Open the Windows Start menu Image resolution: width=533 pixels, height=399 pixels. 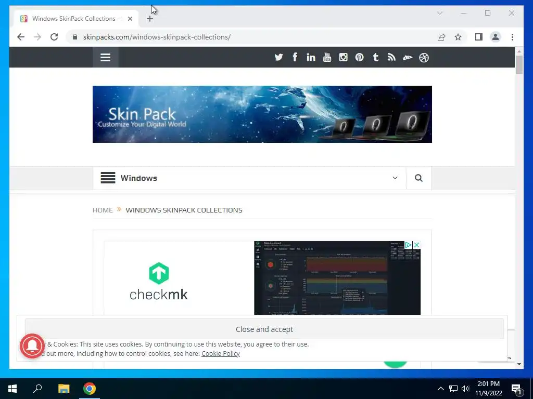[x=12, y=389]
